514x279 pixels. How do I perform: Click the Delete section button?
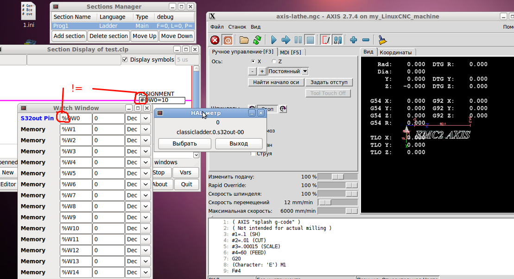coord(108,36)
